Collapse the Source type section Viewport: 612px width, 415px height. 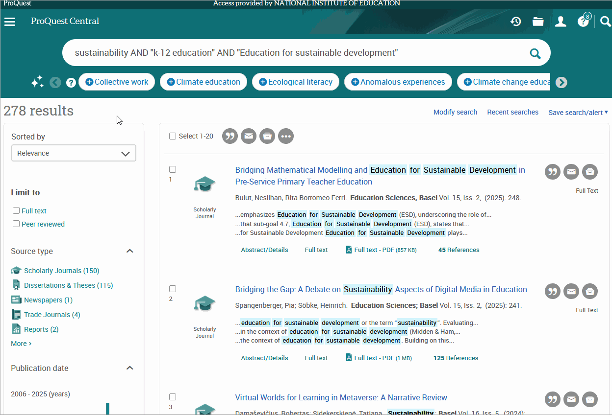(129, 251)
